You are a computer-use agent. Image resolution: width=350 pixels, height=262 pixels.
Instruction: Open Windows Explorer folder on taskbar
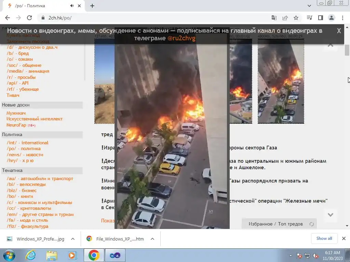click(x=52, y=256)
